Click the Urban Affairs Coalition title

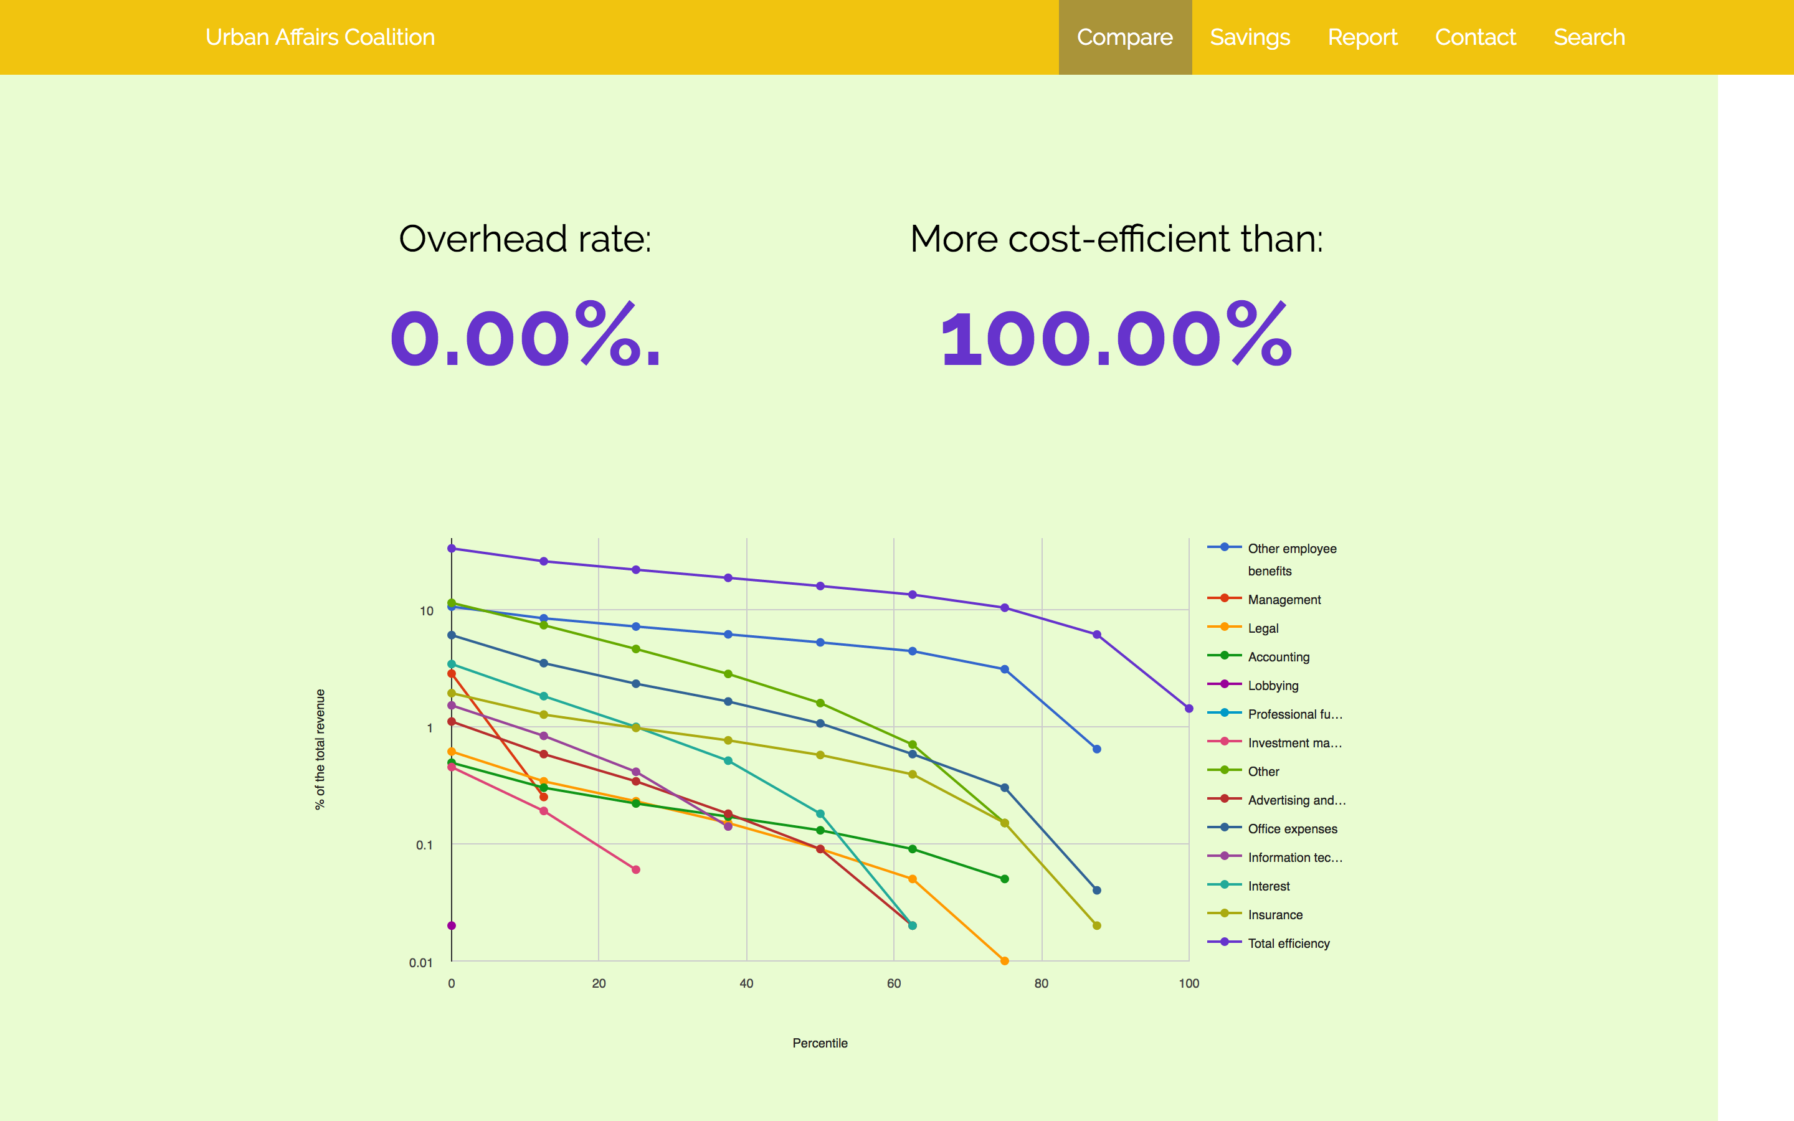pyautogui.click(x=320, y=37)
